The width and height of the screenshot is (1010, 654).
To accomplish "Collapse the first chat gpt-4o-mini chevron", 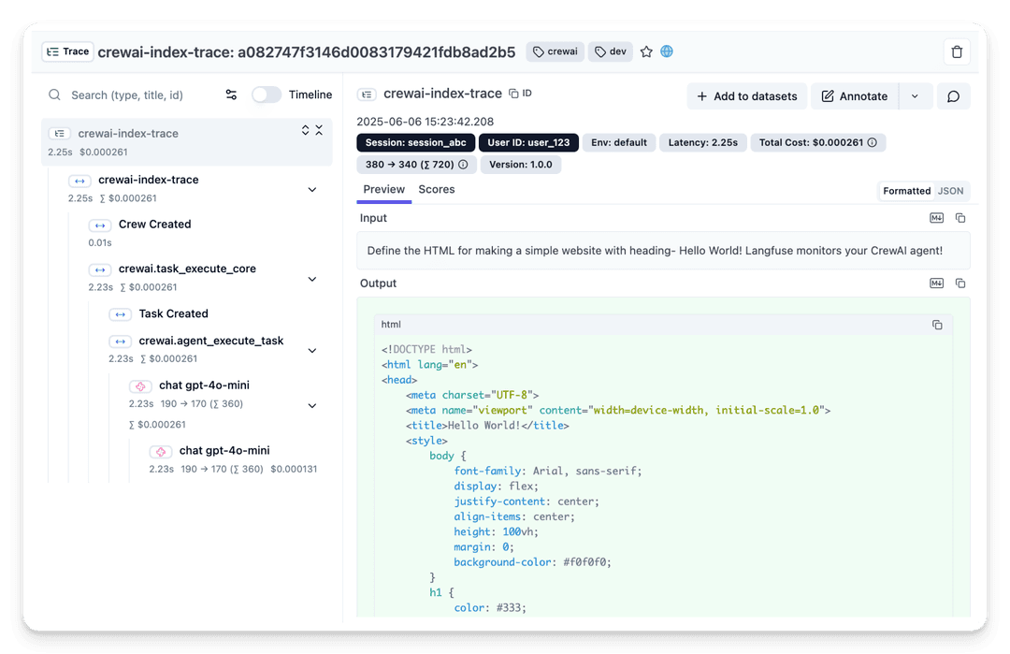I will (x=311, y=406).
